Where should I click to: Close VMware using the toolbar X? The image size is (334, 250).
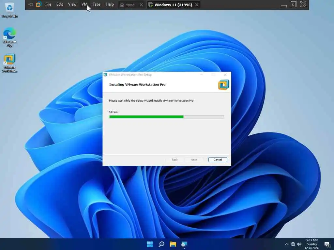[x=303, y=5]
